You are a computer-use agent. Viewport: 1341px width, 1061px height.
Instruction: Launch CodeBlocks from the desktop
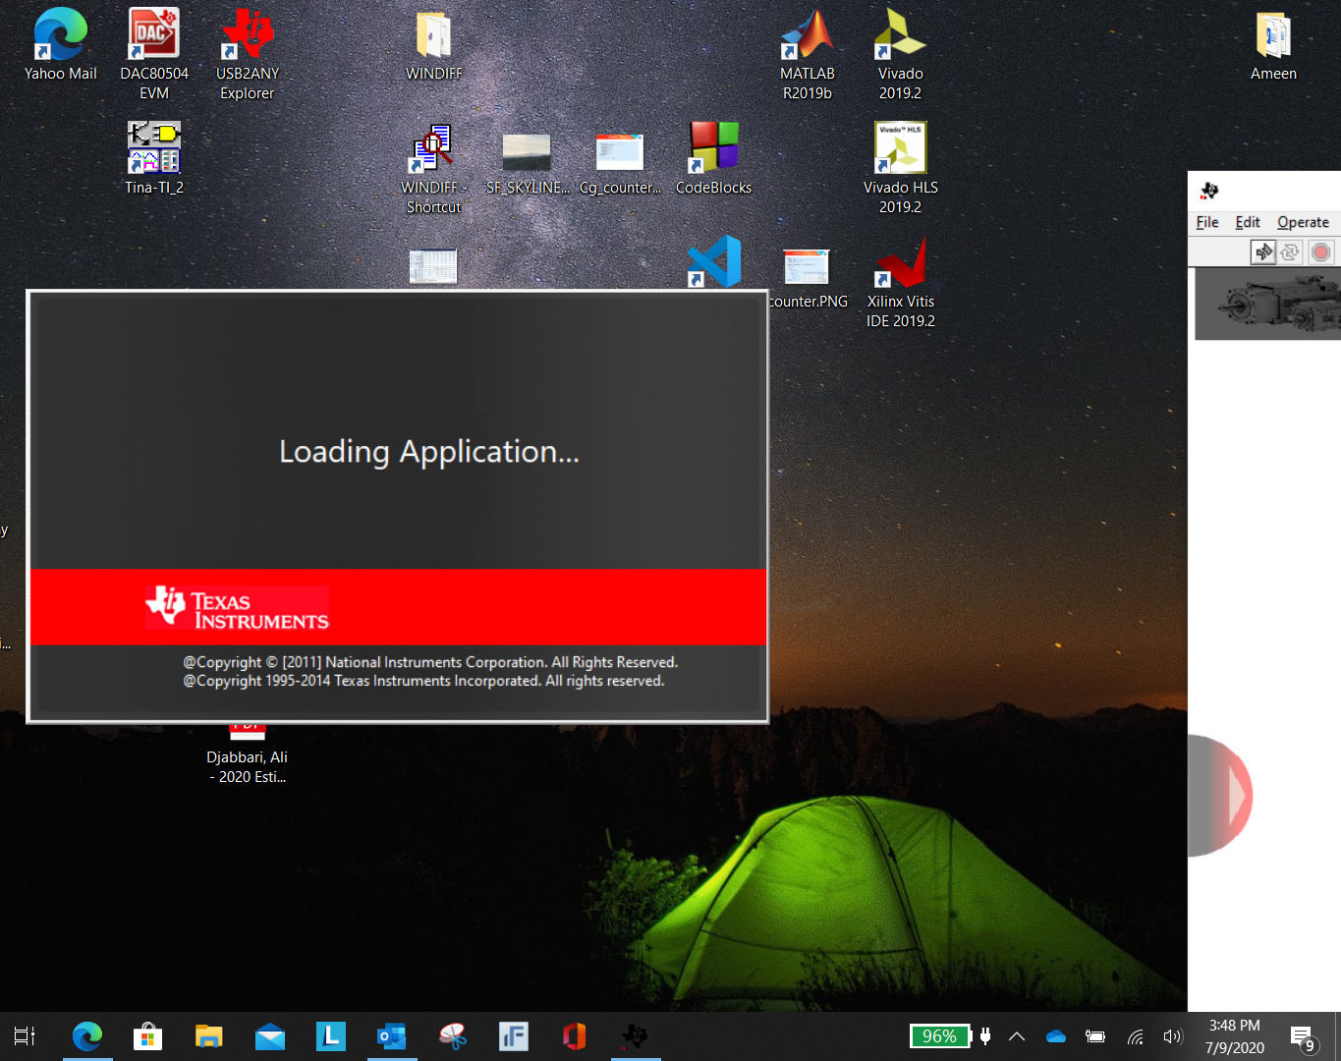[x=713, y=158]
